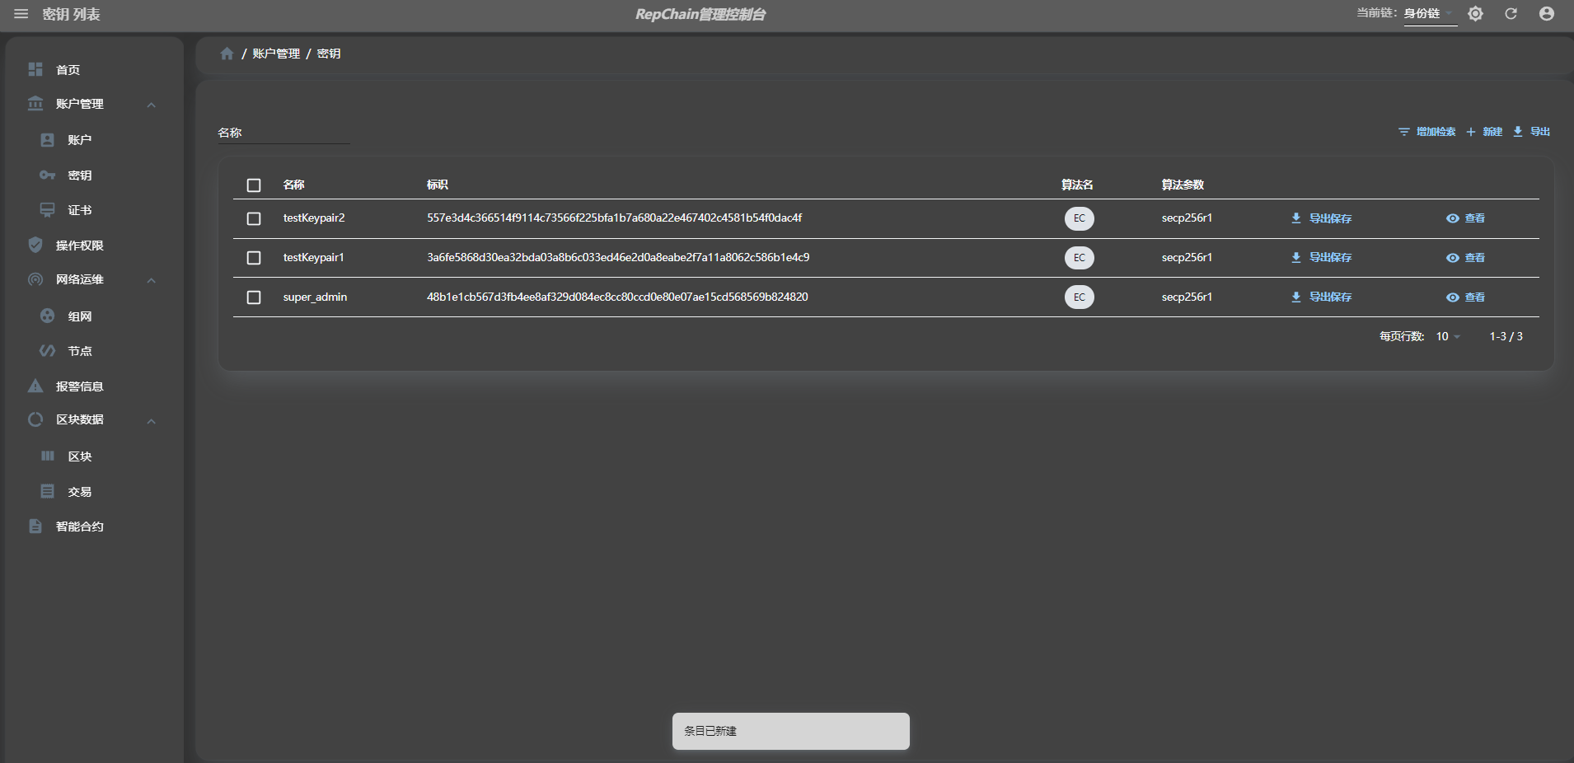Open 账户 menu item
The image size is (1574, 763).
pos(79,140)
